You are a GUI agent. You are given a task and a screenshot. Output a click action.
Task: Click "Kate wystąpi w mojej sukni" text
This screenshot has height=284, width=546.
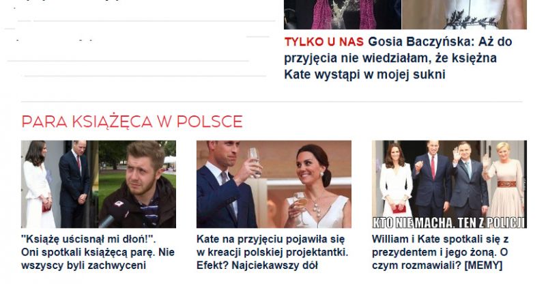pyautogui.click(x=364, y=74)
